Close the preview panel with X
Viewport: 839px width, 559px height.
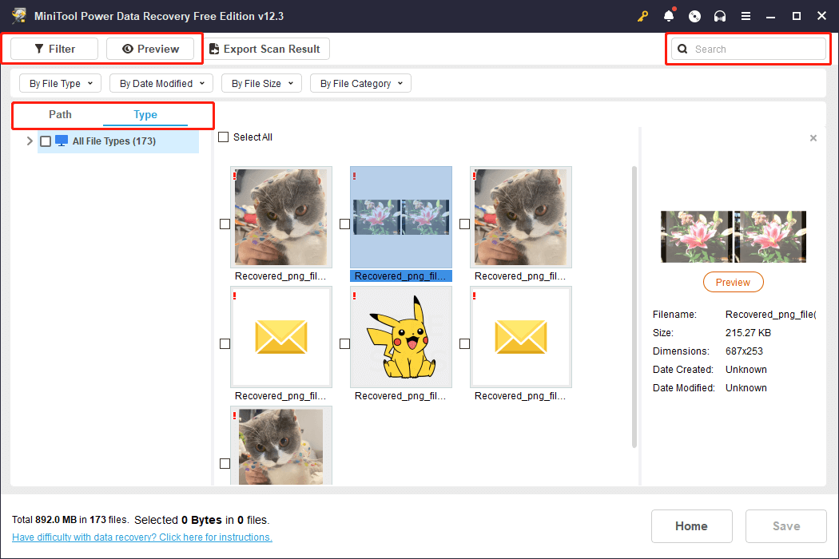[813, 138]
